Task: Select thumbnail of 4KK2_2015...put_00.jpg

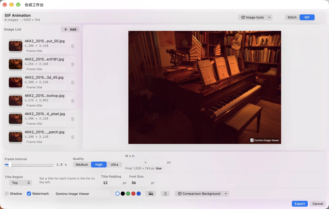Action: point(15,46)
